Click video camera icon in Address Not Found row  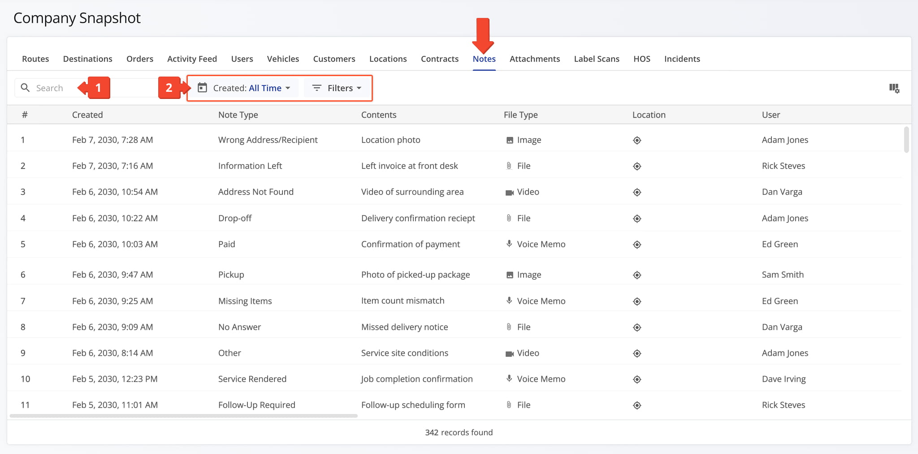pyautogui.click(x=510, y=193)
